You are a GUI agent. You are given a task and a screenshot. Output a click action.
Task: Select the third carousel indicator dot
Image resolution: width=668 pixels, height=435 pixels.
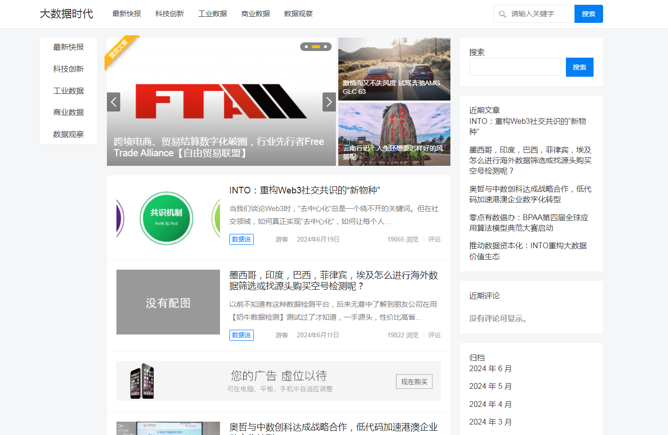325,47
